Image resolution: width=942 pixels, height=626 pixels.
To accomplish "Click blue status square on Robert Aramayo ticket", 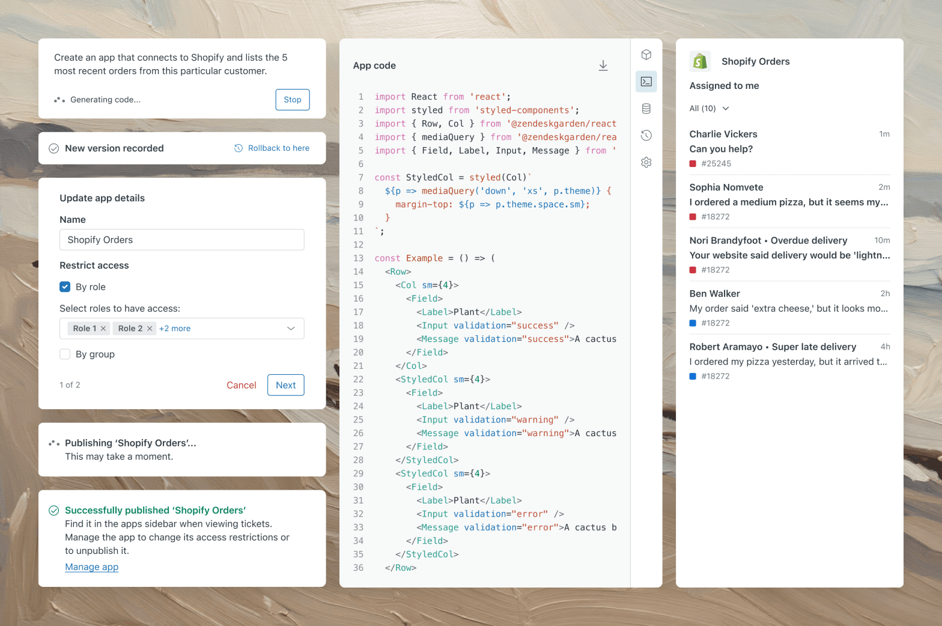I will point(693,376).
